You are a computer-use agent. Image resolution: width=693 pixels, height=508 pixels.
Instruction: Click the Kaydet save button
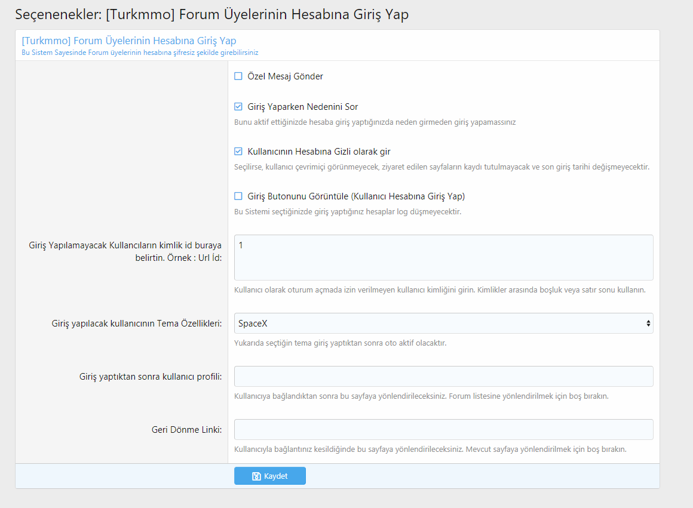pos(269,476)
